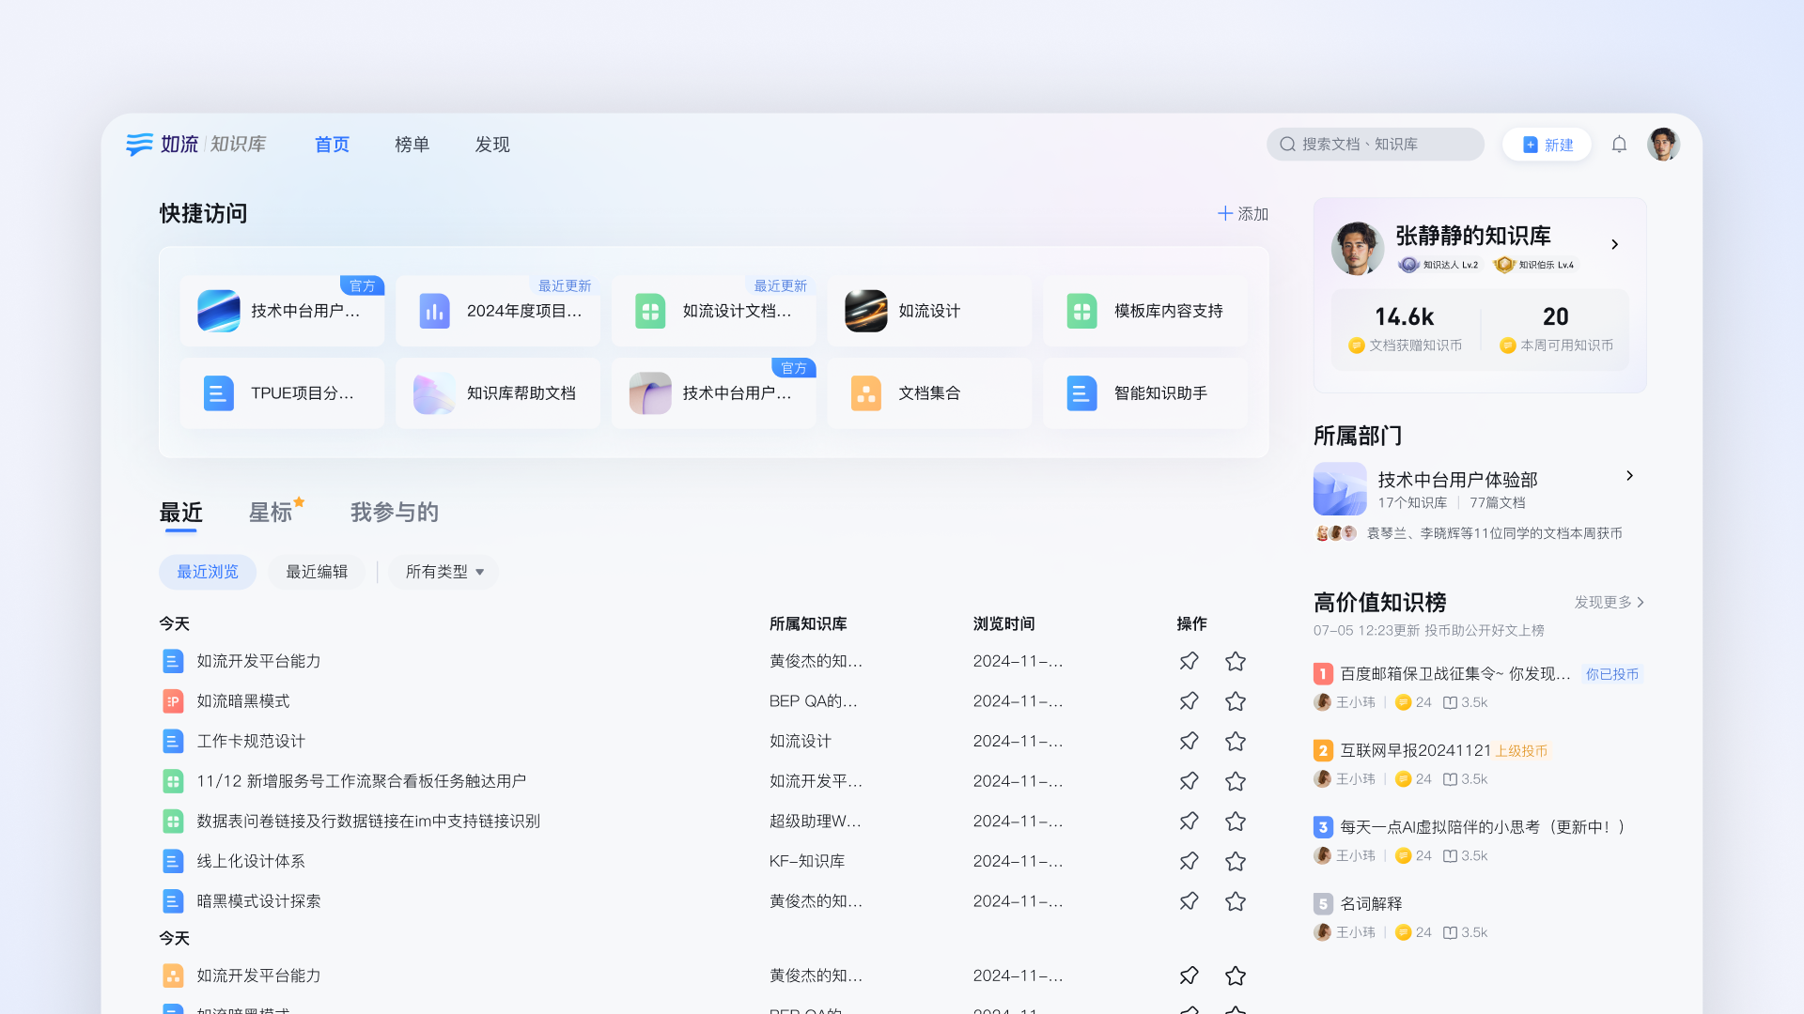1804x1014 pixels.
Task: Click the notification bell icon
Action: (1619, 145)
